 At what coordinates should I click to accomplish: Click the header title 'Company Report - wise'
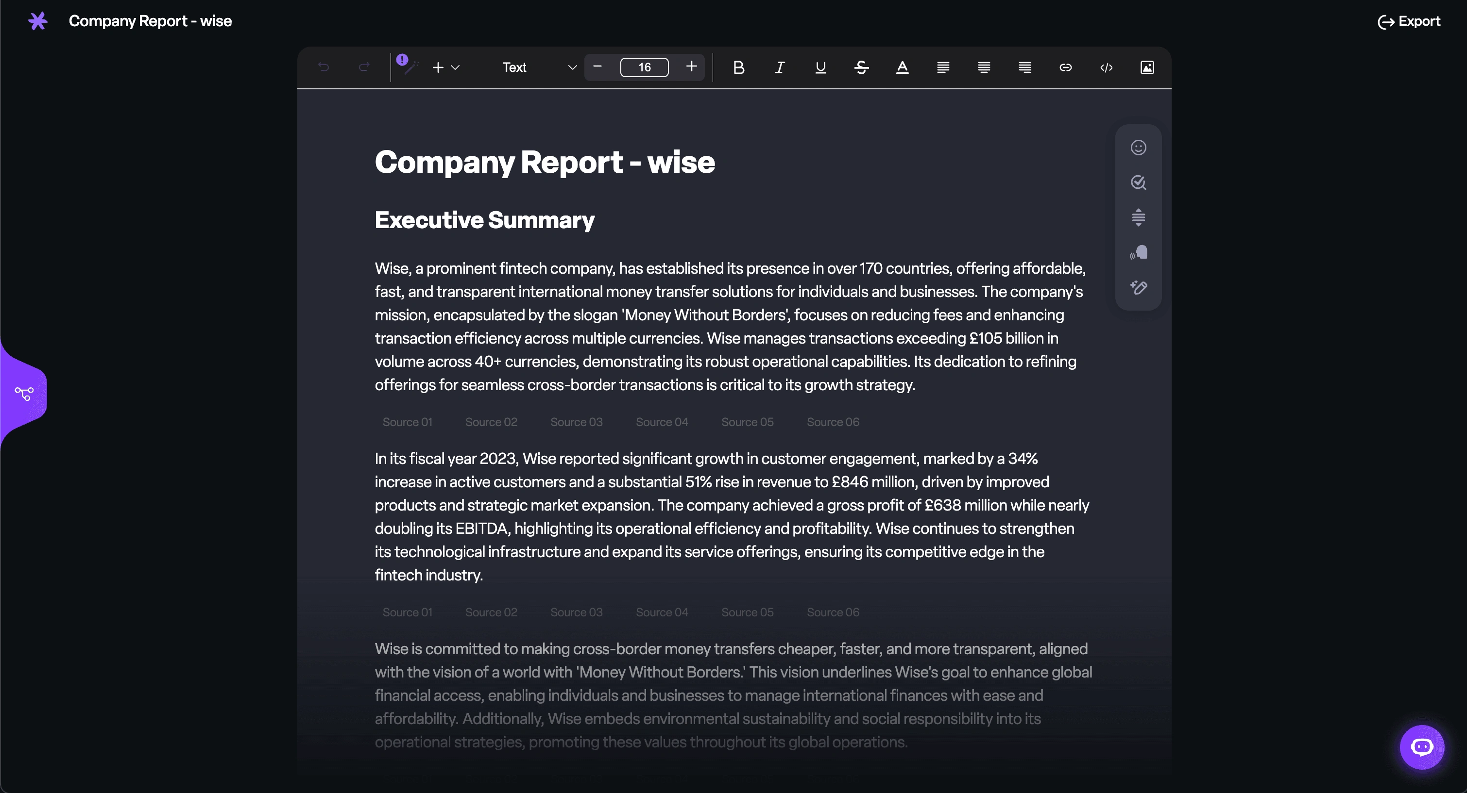151,21
